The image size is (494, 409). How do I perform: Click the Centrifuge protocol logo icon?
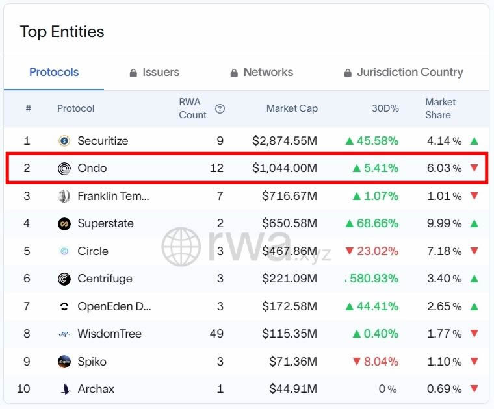click(64, 279)
